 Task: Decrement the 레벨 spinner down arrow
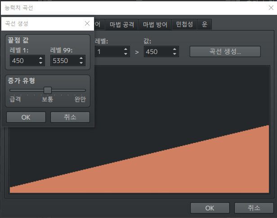pyautogui.click(x=125, y=54)
